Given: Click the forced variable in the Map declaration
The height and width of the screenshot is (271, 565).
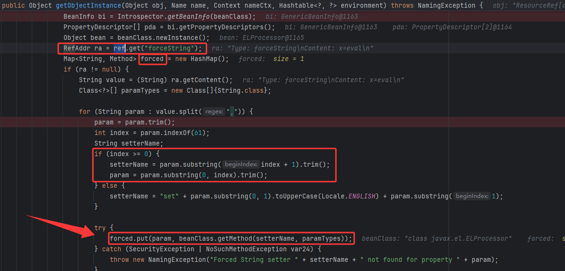Looking at the screenshot, I should (x=153, y=59).
